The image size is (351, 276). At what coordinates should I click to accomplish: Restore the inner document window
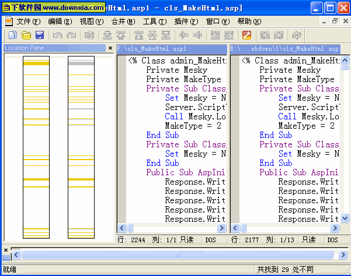pos(335,21)
